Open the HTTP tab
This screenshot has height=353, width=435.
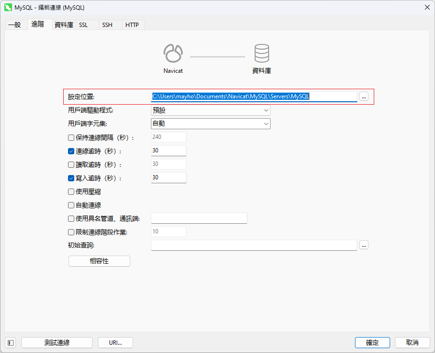pyautogui.click(x=132, y=25)
